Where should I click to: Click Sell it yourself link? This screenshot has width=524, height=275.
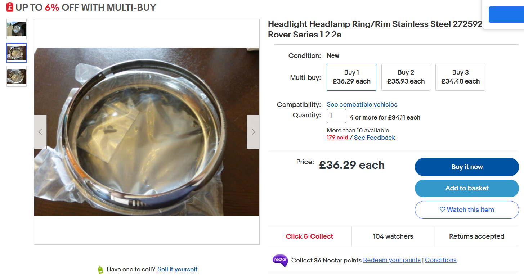pyautogui.click(x=177, y=269)
